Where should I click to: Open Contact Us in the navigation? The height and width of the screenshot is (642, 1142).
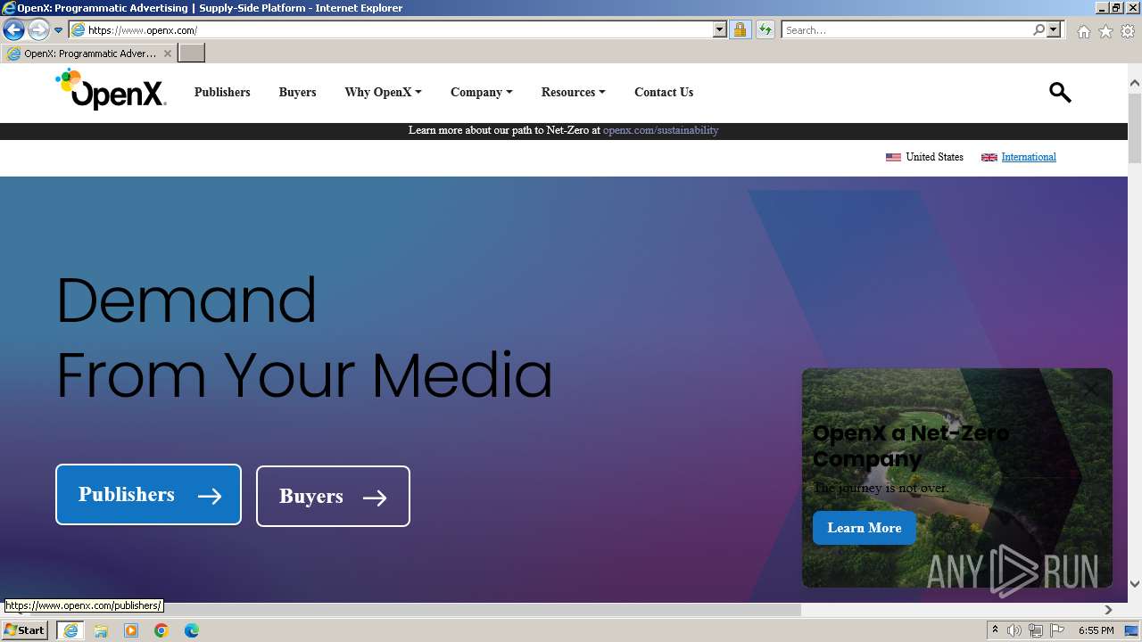coord(664,92)
